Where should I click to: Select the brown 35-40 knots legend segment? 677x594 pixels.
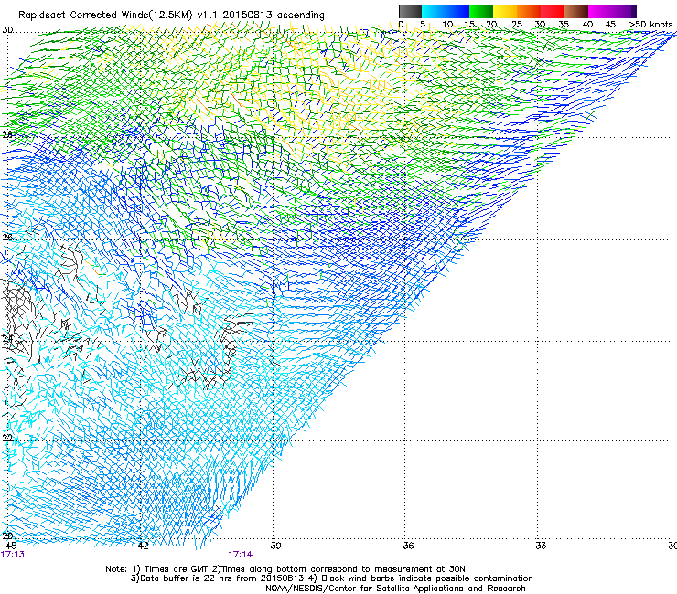576,11
